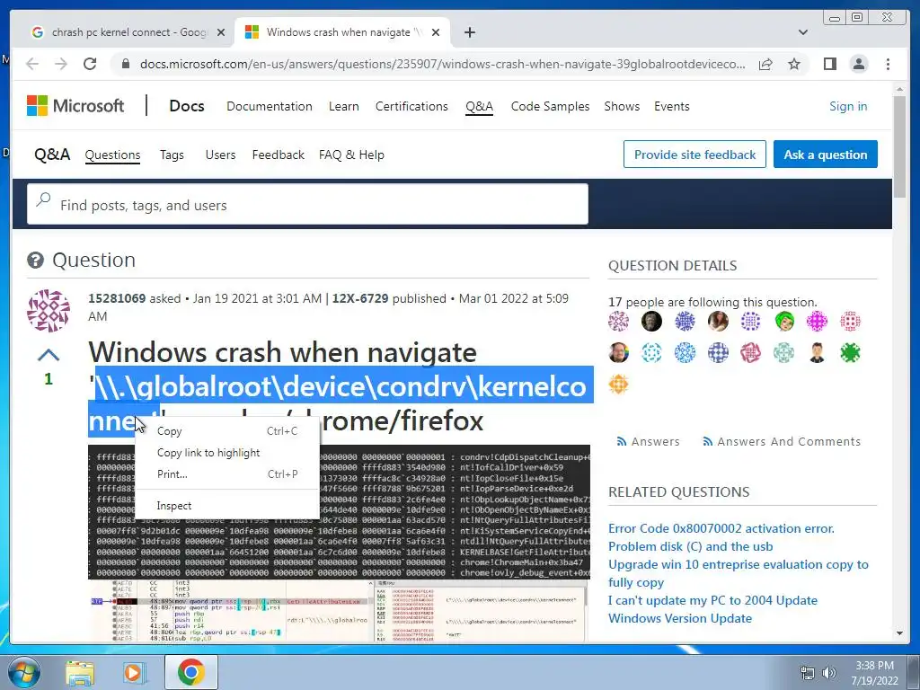
Task: Open Windows Explorer from taskbar
Action: tap(80, 672)
